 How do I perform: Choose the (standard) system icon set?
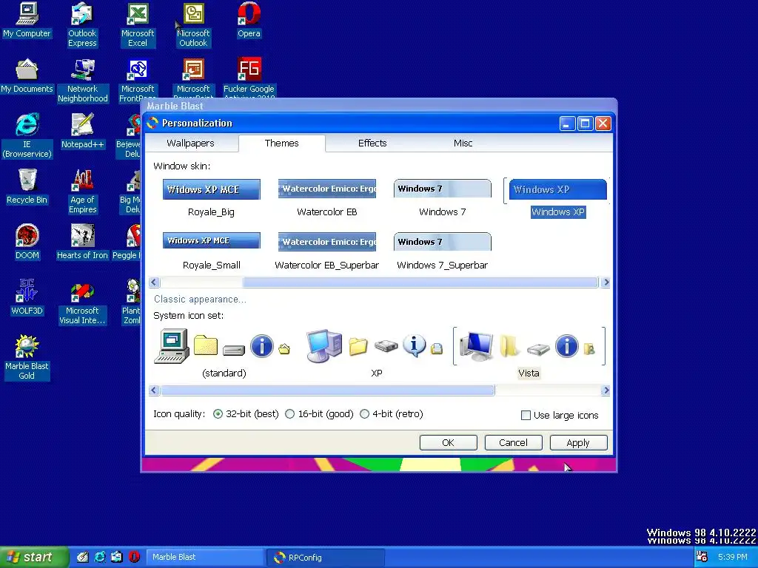click(x=224, y=354)
